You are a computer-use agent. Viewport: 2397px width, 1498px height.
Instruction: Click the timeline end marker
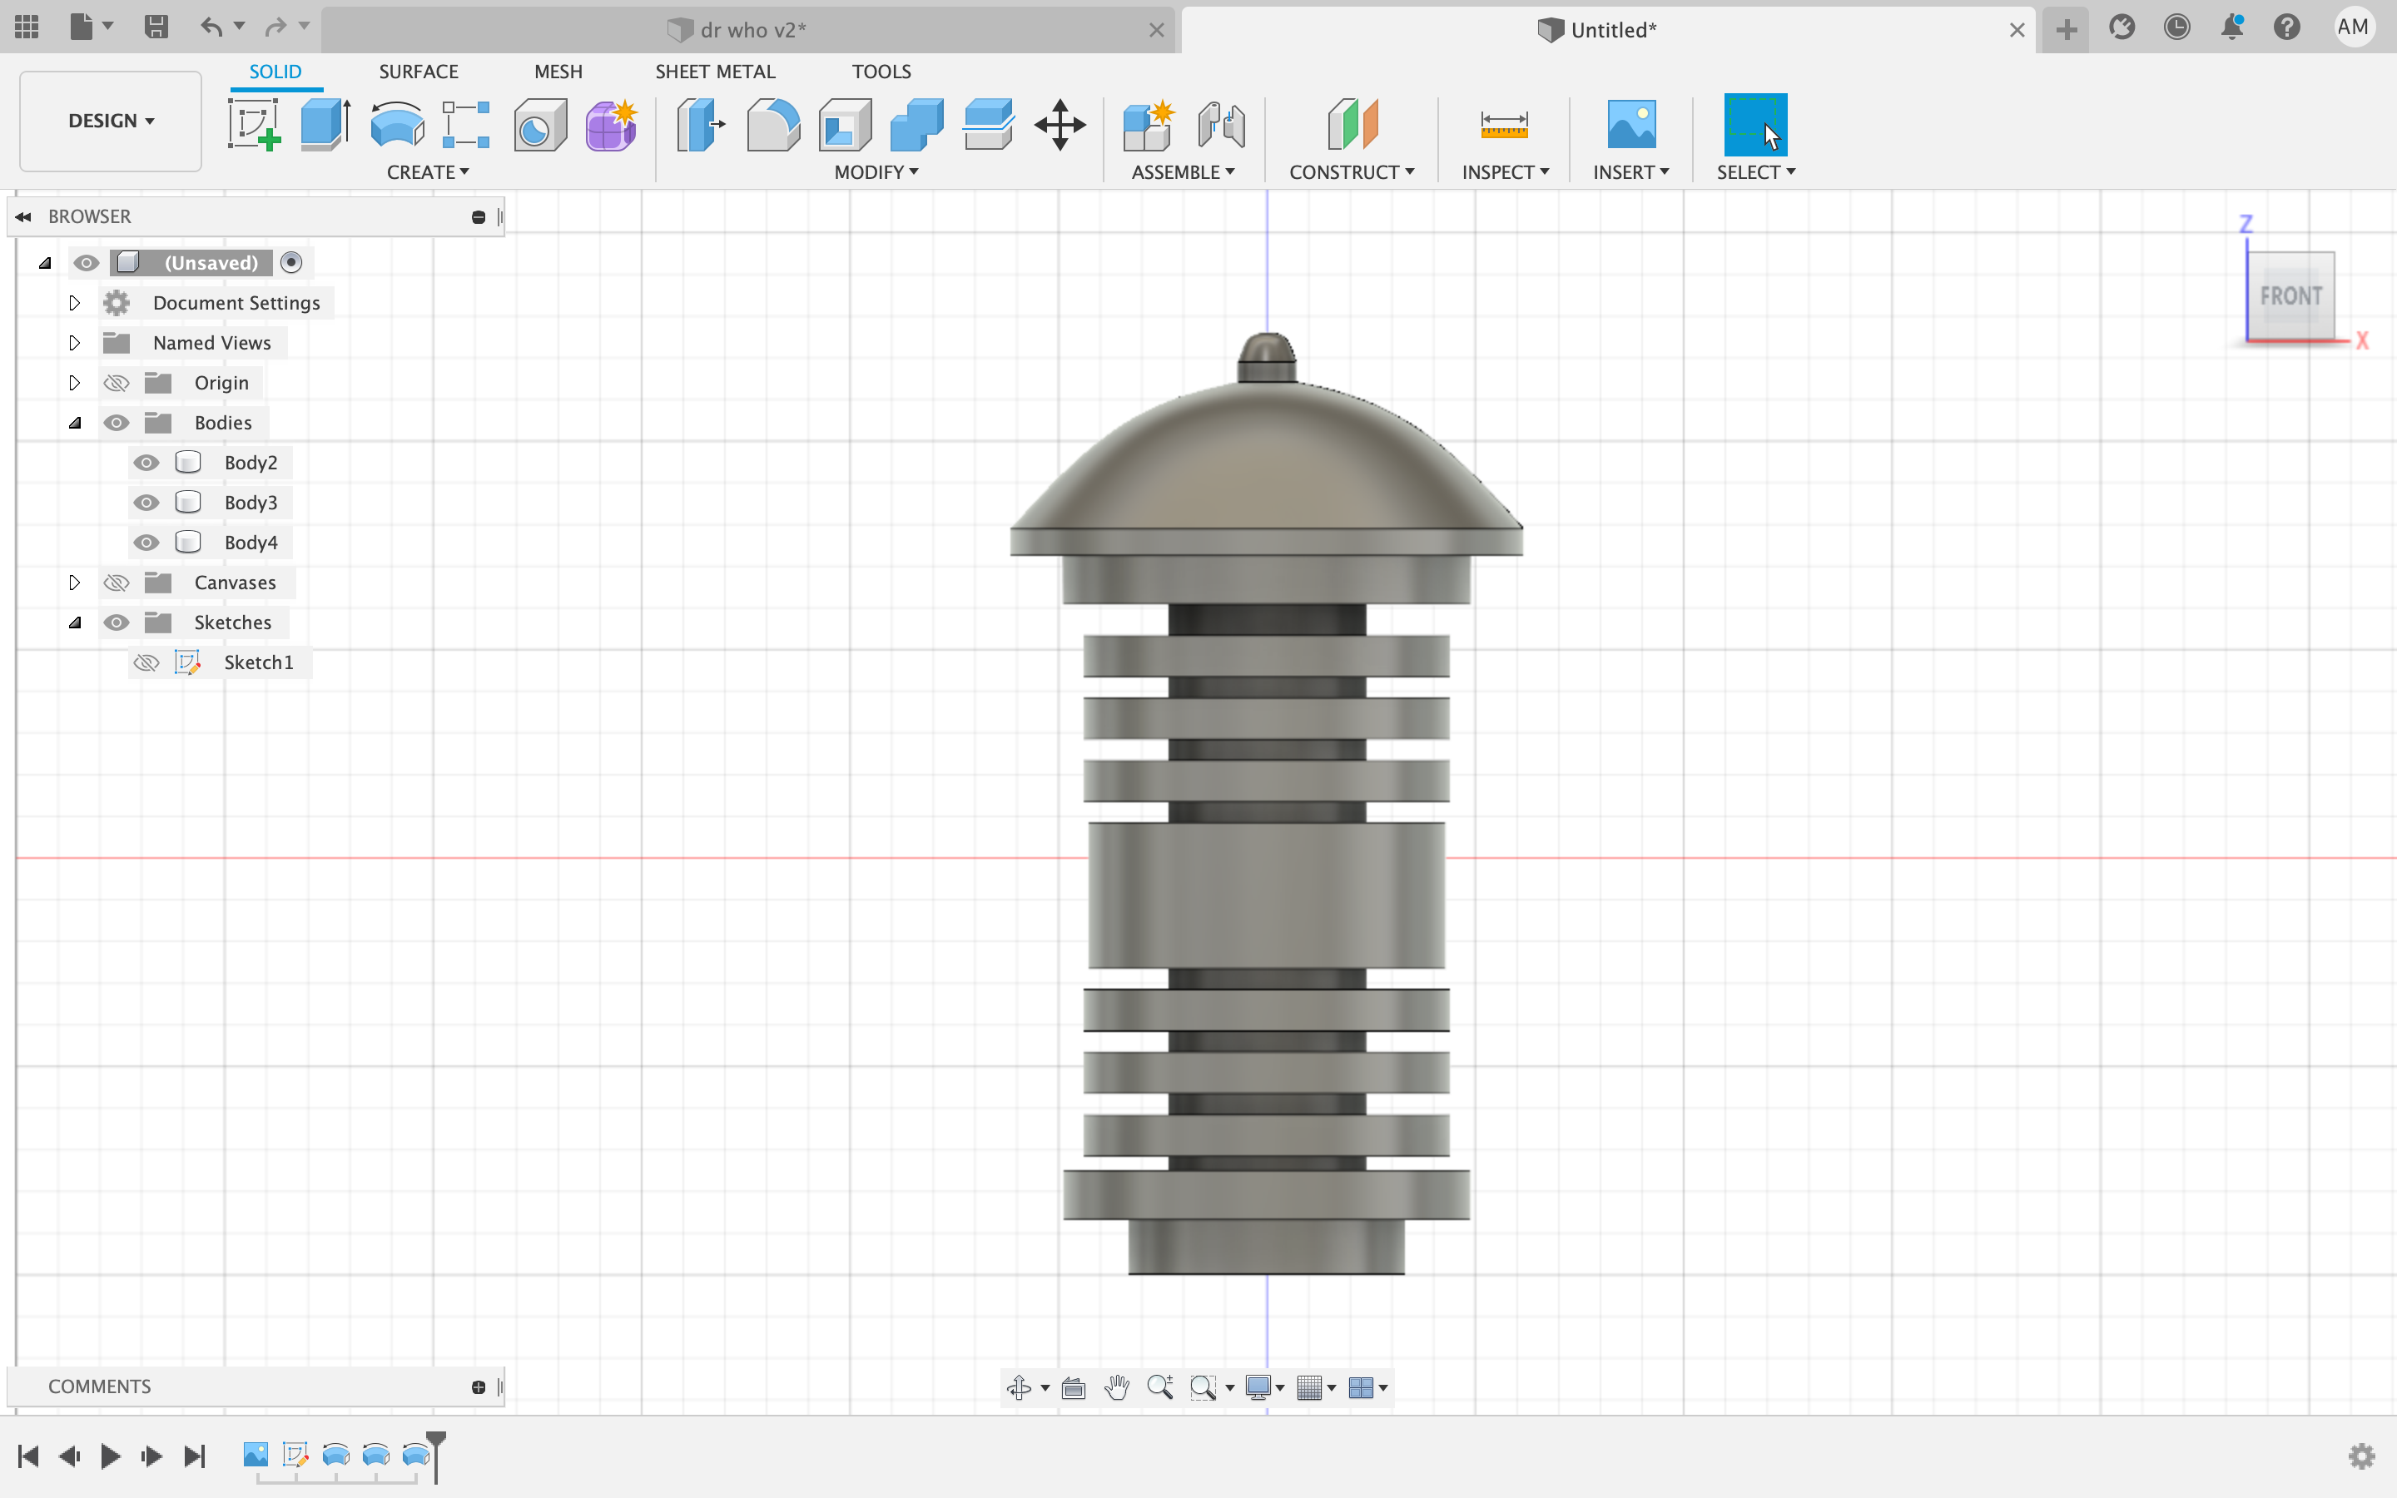(436, 1455)
